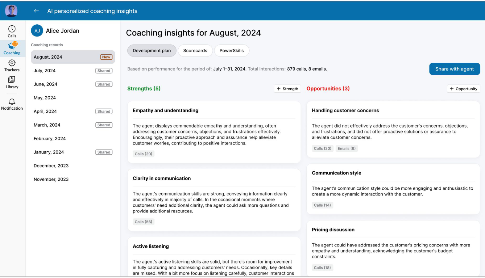This screenshot has height=278, width=485.
Task: Open Emails (6) tag under Handling concerns
Action: [346, 149]
